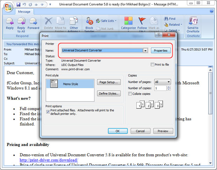217x170 pixels.
Task: Click the 'What's new?' heading in the message
Action: point(19,98)
